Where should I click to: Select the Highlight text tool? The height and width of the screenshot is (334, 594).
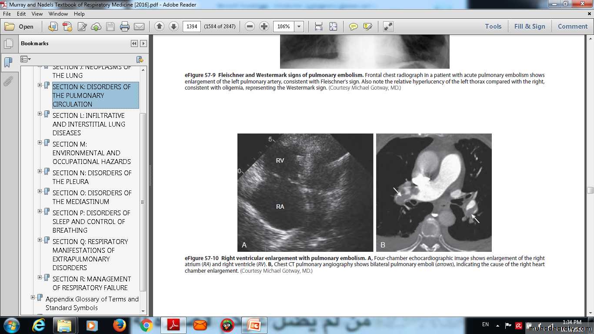367,27
